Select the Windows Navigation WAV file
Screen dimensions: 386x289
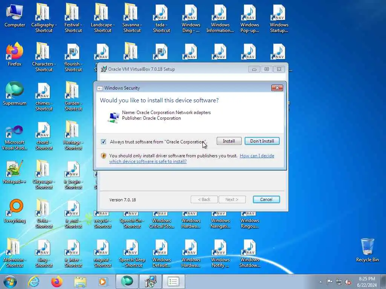pyautogui.click(x=220, y=220)
